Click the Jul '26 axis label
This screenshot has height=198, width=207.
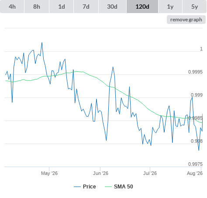(x=150, y=173)
